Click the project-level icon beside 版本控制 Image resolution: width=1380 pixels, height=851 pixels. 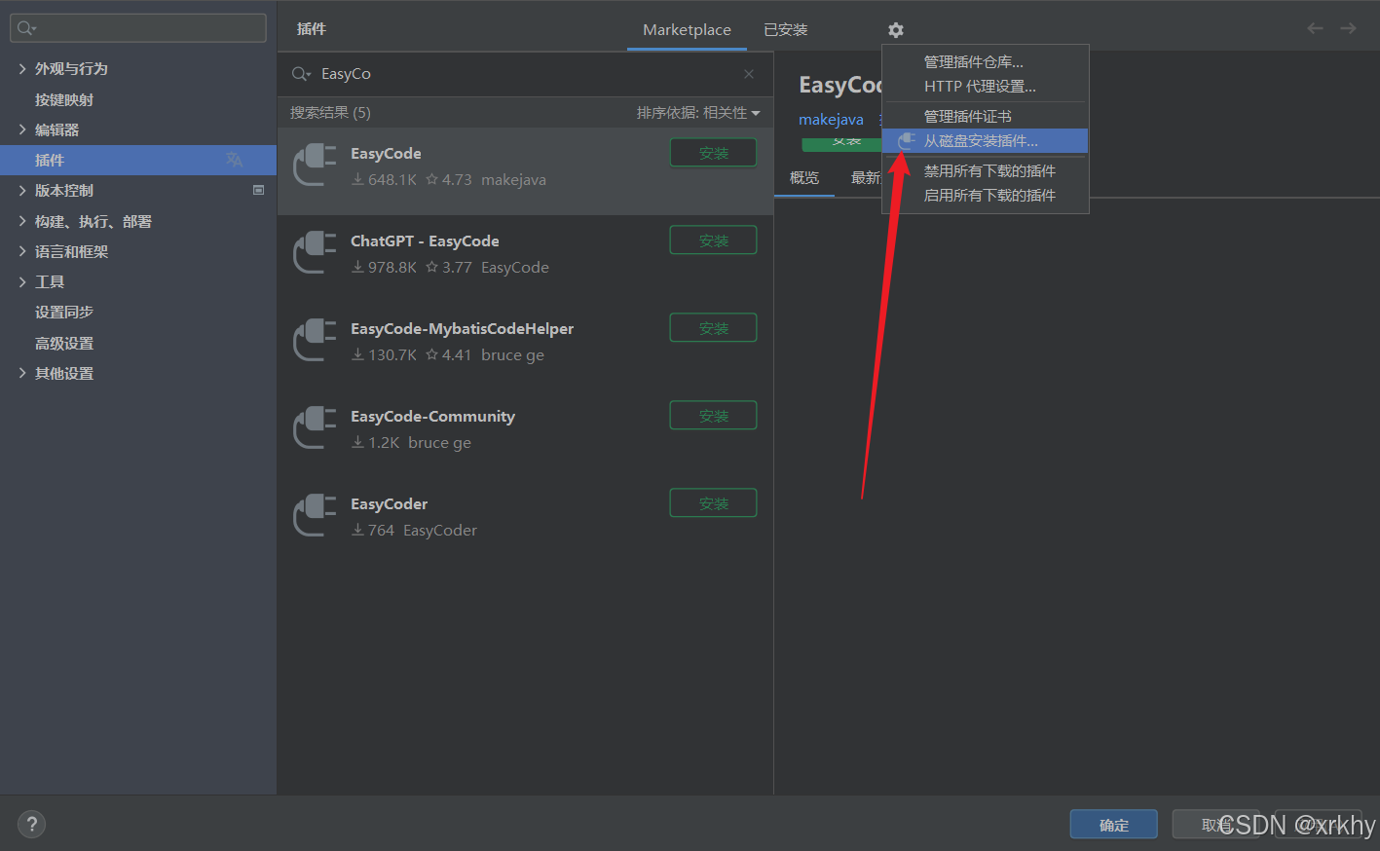pyautogui.click(x=258, y=190)
